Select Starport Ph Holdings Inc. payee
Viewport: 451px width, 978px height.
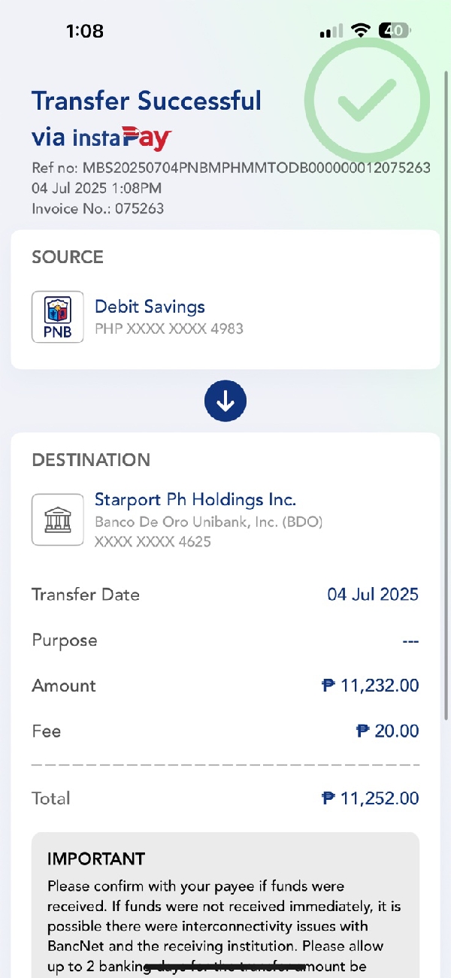[x=195, y=499]
